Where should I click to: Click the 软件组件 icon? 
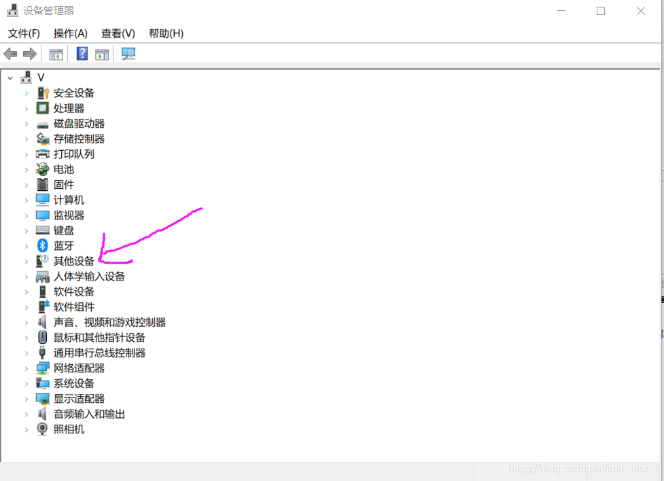[x=43, y=306]
